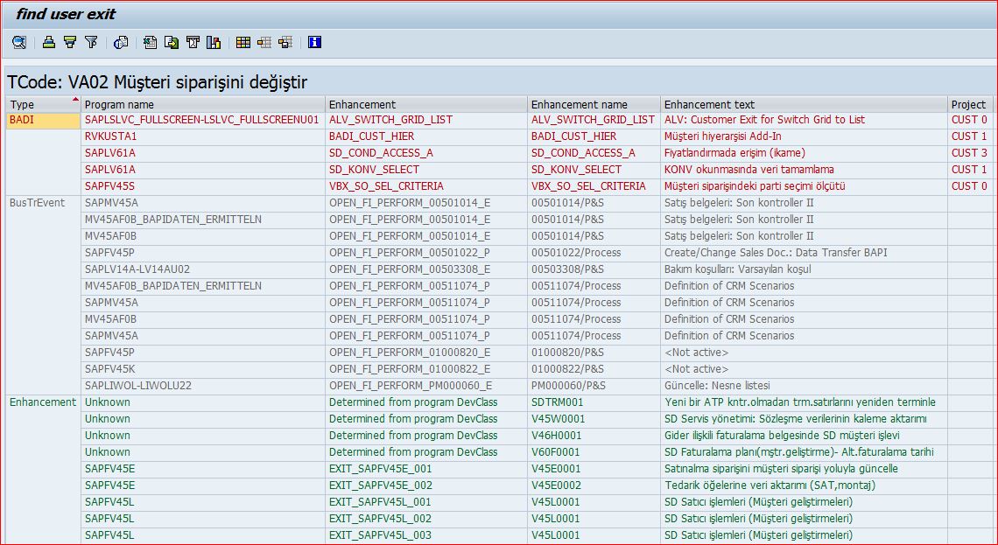Click 'KONV okunmasında veri tamamlama' text
Screen dimensions: 998x545
point(749,169)
